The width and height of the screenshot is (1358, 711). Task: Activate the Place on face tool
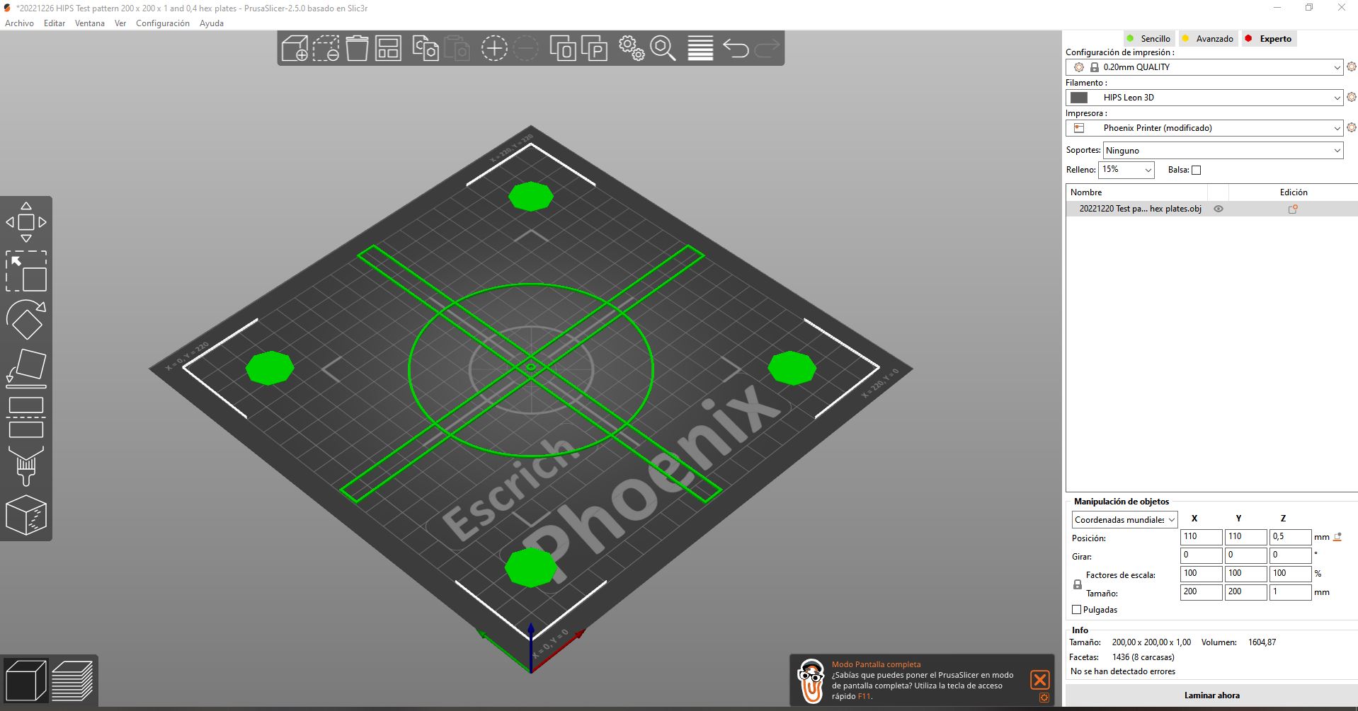26,366
